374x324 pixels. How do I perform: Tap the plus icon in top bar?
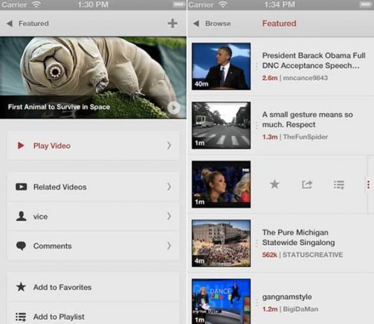pyautogui.click(x=172, y=23)
